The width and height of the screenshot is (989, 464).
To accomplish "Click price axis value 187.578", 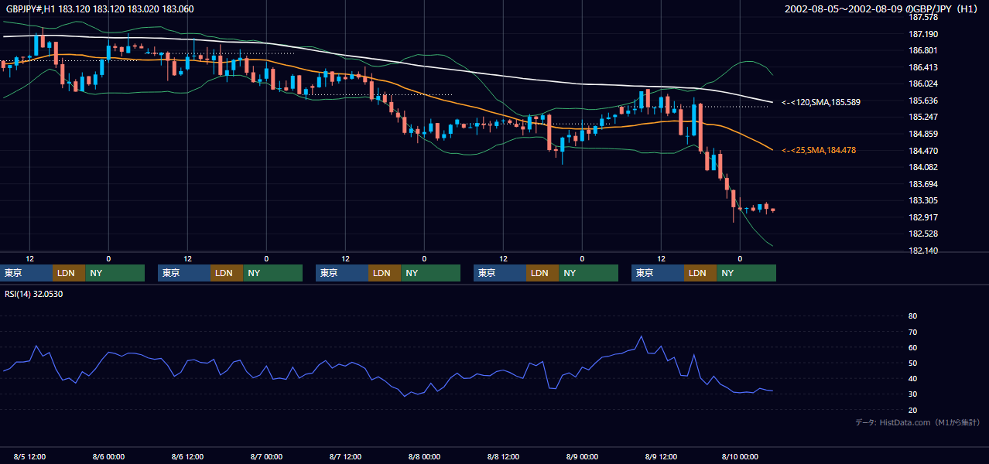I will tap(922, 17).
